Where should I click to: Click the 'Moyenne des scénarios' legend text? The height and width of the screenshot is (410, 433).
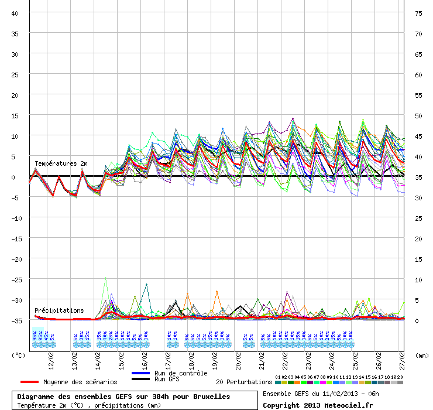click(x=80, y=382)
